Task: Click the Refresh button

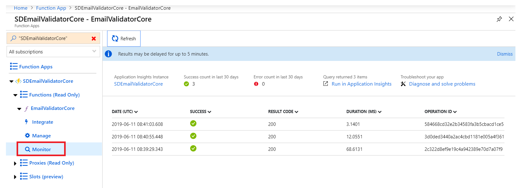Action: (x=124, y=39)
